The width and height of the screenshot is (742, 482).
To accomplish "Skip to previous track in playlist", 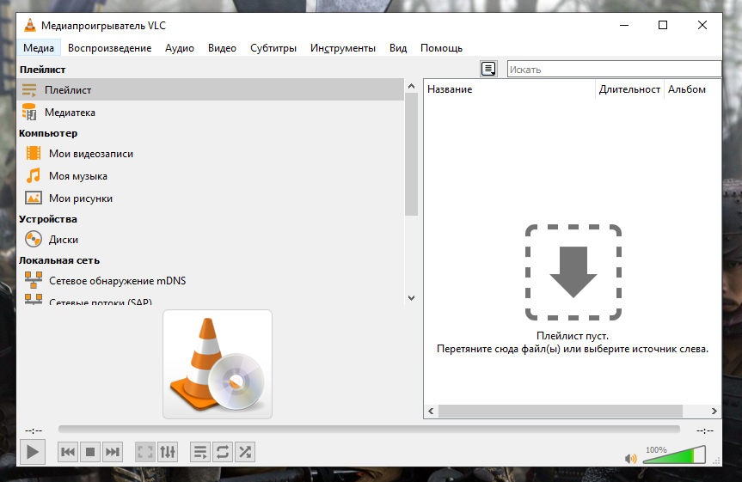I will click(68, 452).
